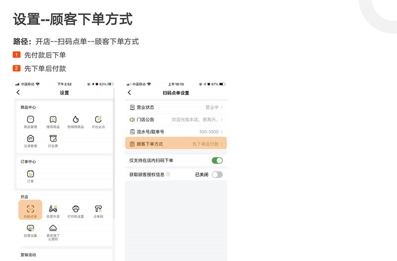Screen dimensions: 397x261
Task: Open 推荐商品 icon
Action: [53, 119]
